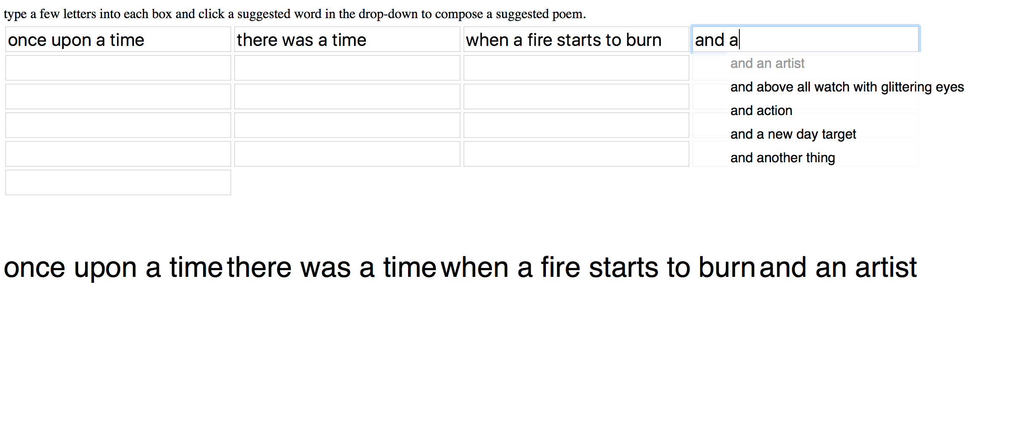Click the lone bottom box in first column
The height and width of the screenshot is (429, 1026).
(x=118, y=182)
